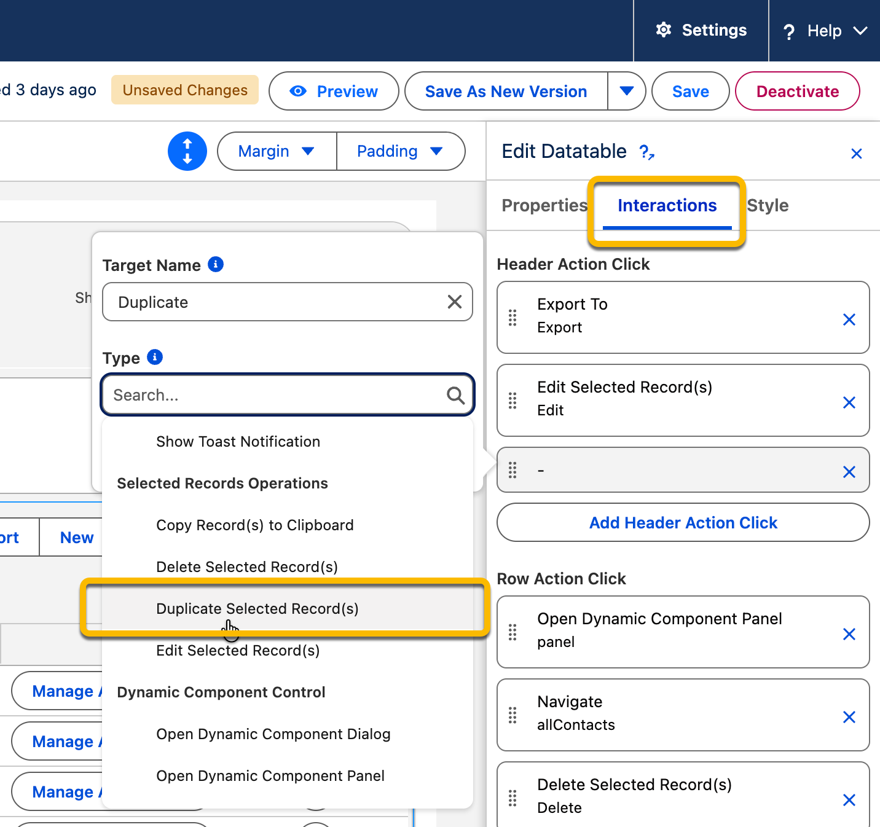880x827 pixels.
Task: Click the Target Name info icon
Action: 216,264
